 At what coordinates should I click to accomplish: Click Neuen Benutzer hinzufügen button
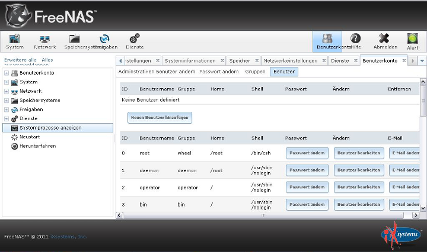point(160,118)
